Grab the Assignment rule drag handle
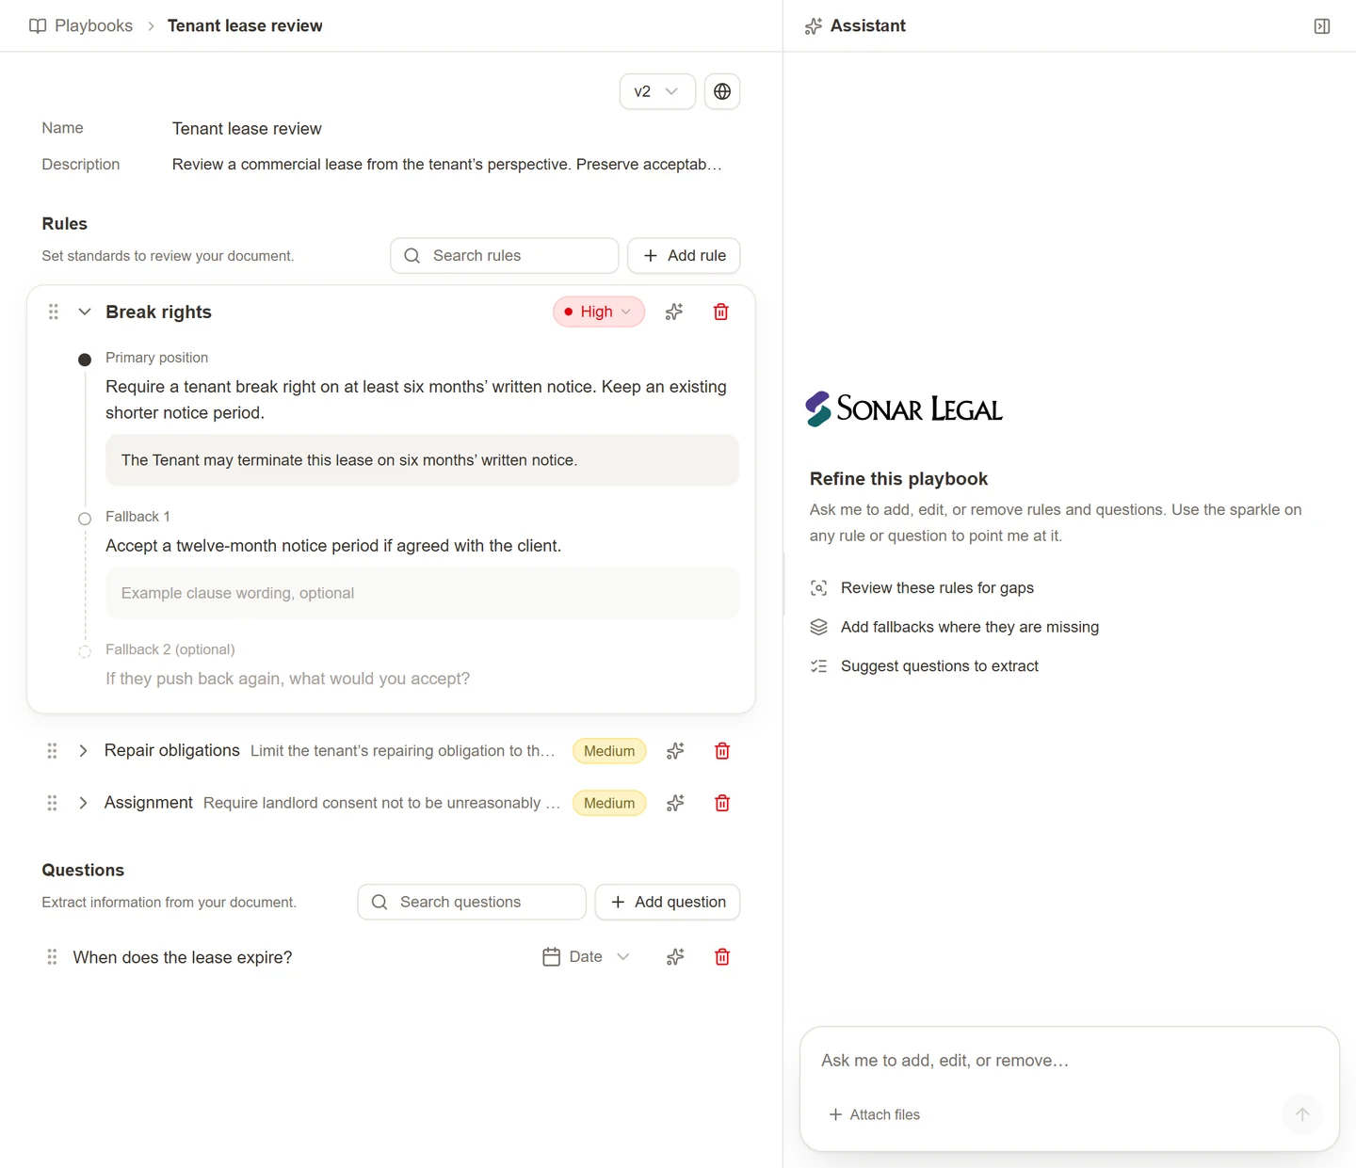The image size is (1356, 1168). click(52, 803)
